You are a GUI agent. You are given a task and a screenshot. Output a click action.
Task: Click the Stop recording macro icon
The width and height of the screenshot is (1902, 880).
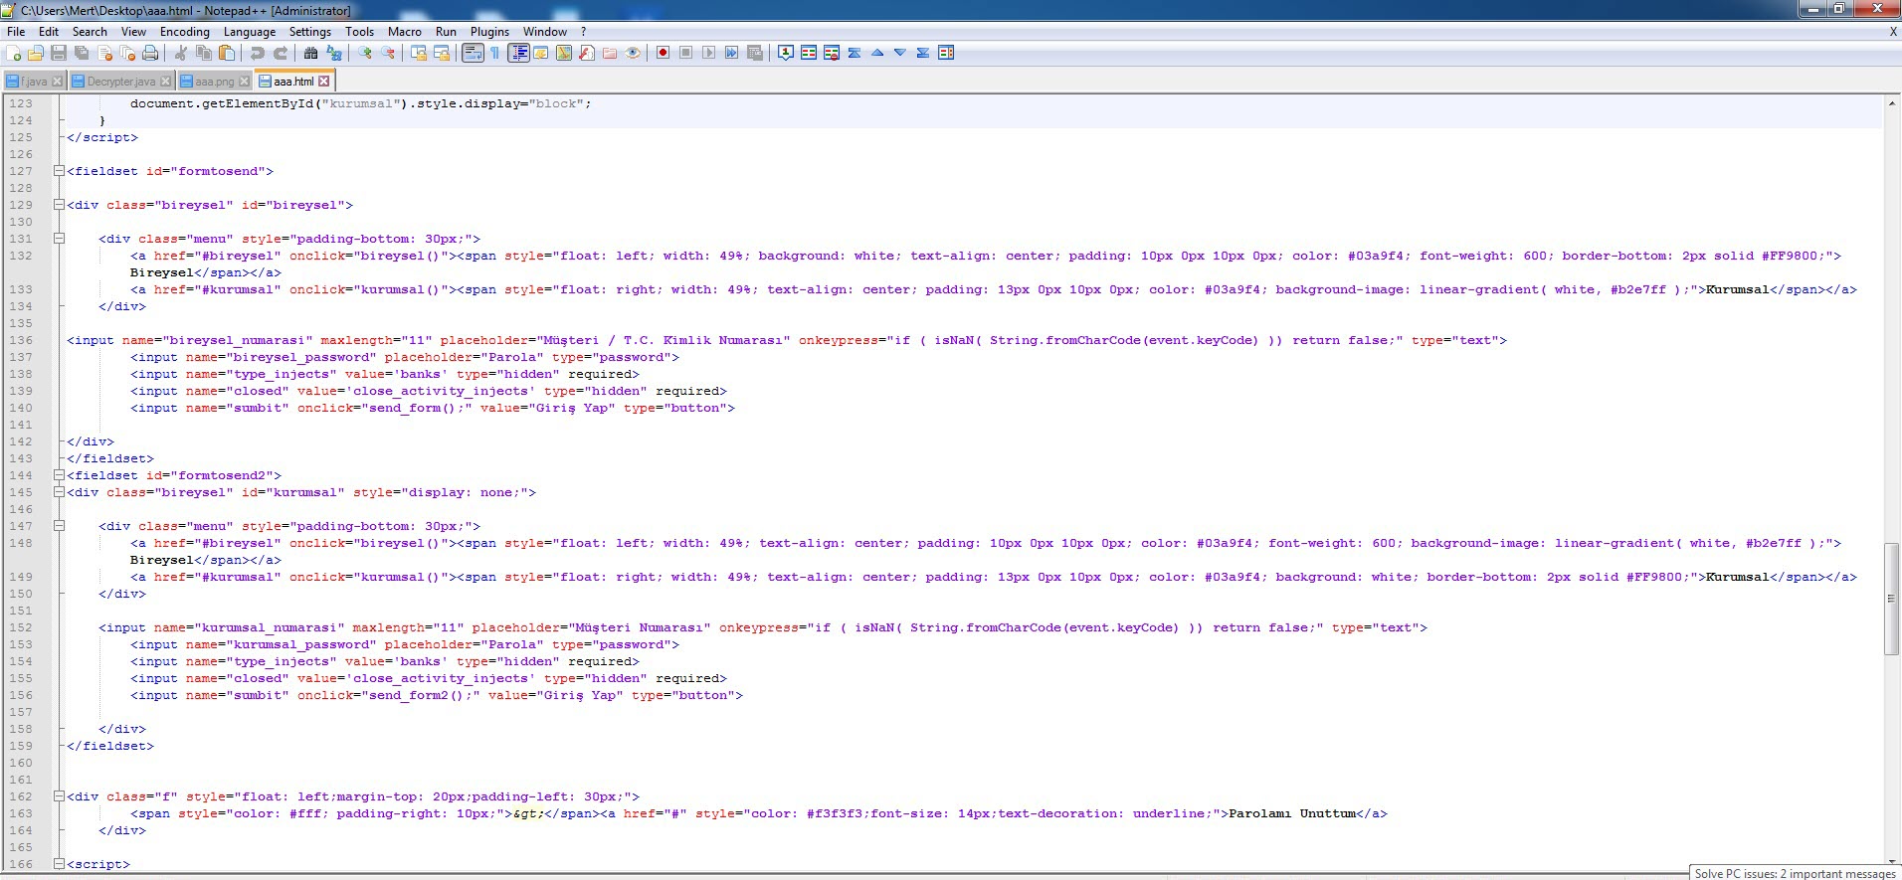(x=685, y=53)
